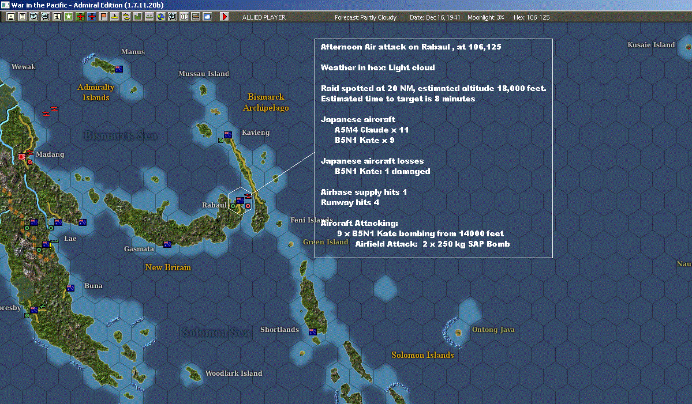Click 'Airfield Attack: 2 x 250 kg SAP Bomb'
This screenshot has height=404, width=692.
click(x=432, y=244)
